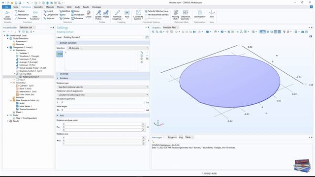Click the View ribbon button

click(x=212, y=14)
